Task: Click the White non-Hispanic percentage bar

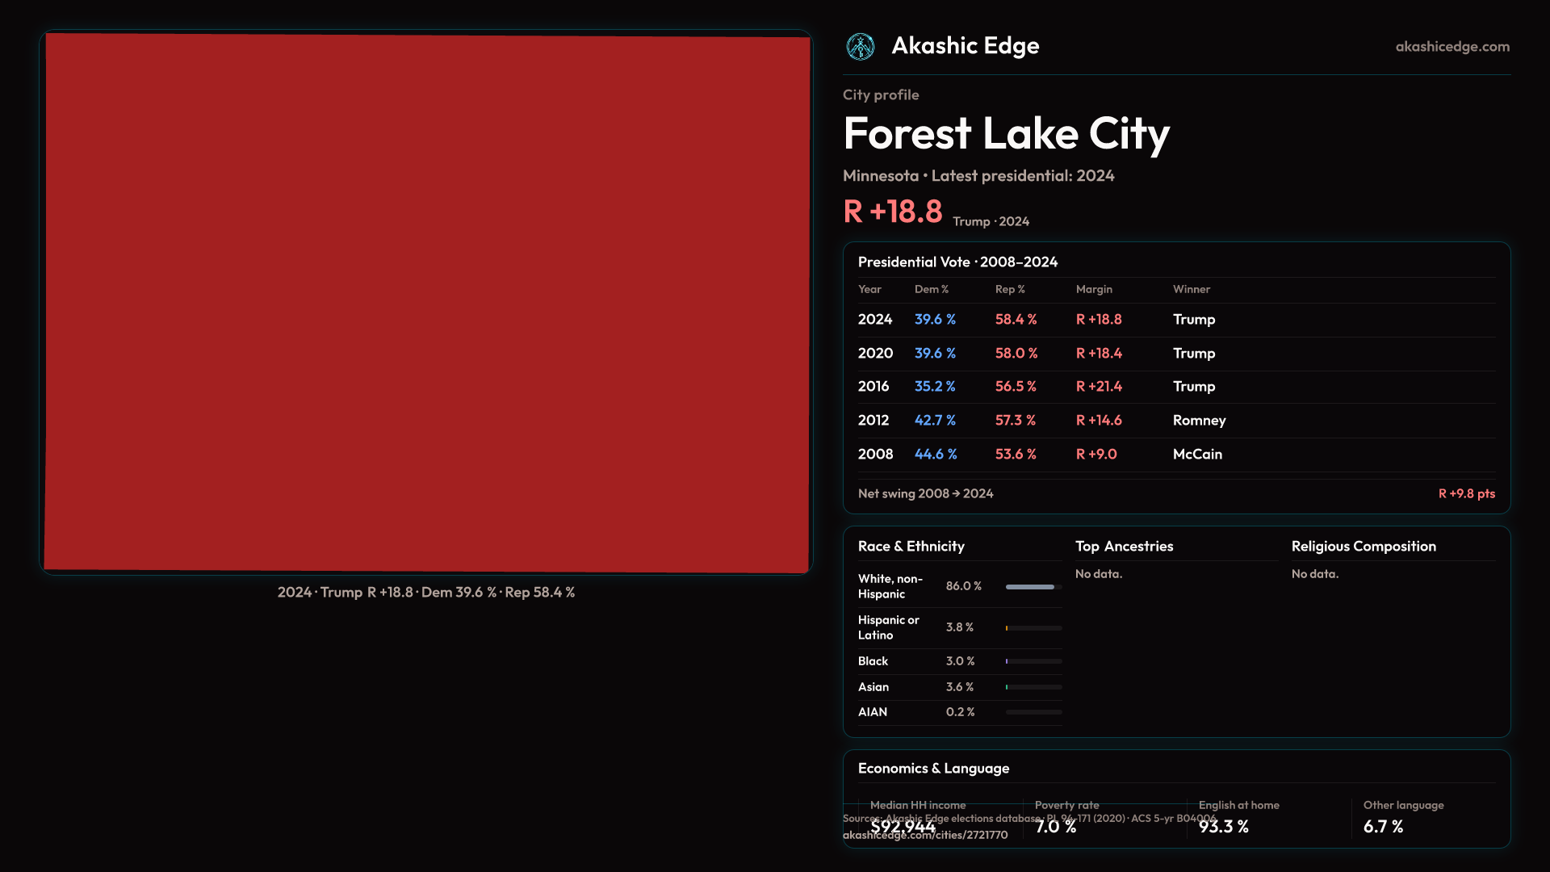Action: (x=1033, y=587)
